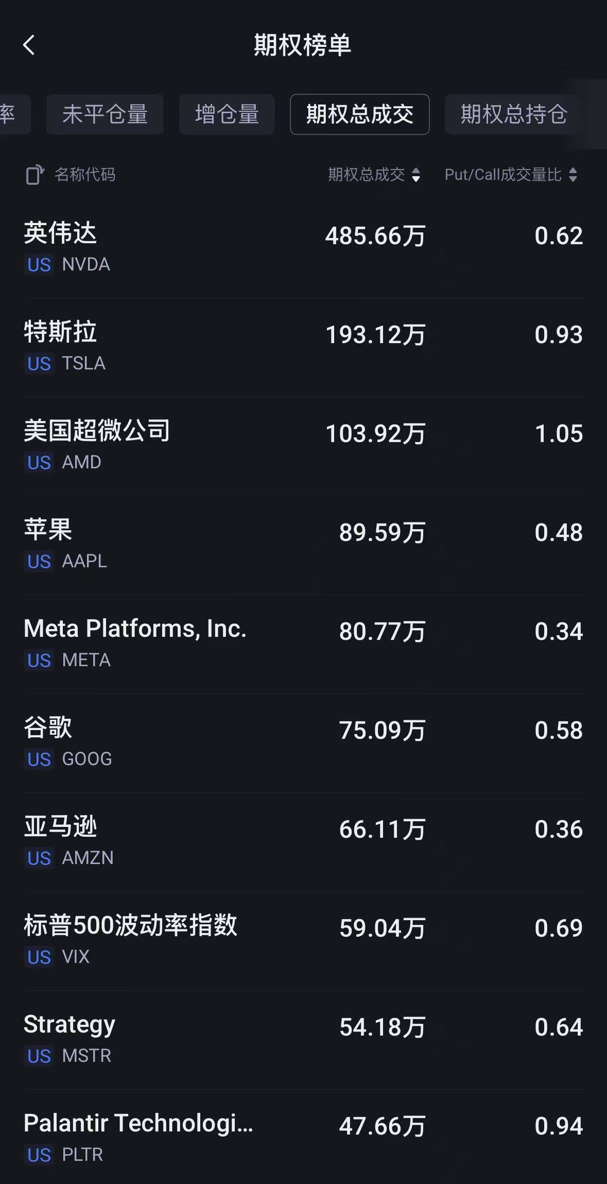Select the 期权总成交 tab
The width and height of the screenshot is (607, 1184).
[359, 114]
